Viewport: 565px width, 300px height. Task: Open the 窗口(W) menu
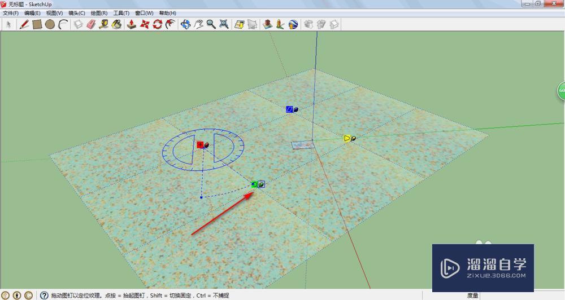click(144, 13)
